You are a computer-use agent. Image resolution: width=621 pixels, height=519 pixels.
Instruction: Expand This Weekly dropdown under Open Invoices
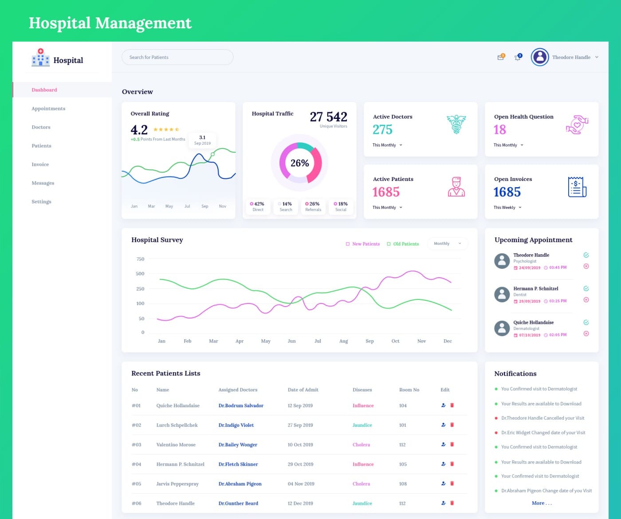pyautogui.click(x=507, y=208)
